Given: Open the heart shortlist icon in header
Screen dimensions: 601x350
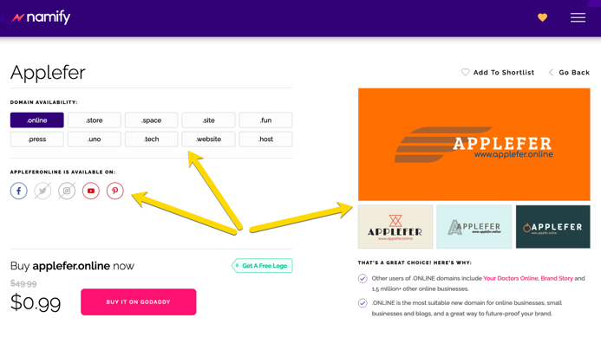Looking at the screenshot, I should (542, 17).
